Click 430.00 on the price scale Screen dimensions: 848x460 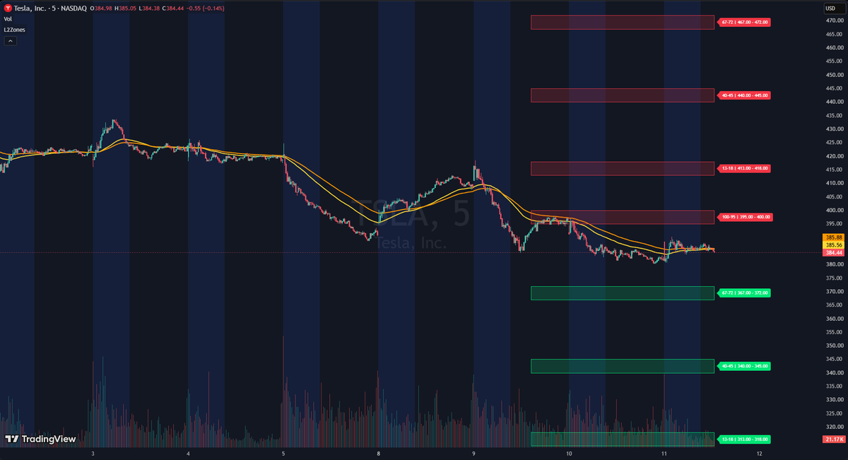834,129
